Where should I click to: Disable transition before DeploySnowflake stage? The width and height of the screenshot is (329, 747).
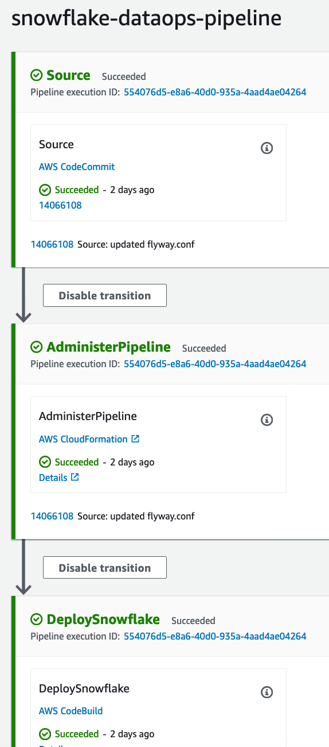coord(105,568)
